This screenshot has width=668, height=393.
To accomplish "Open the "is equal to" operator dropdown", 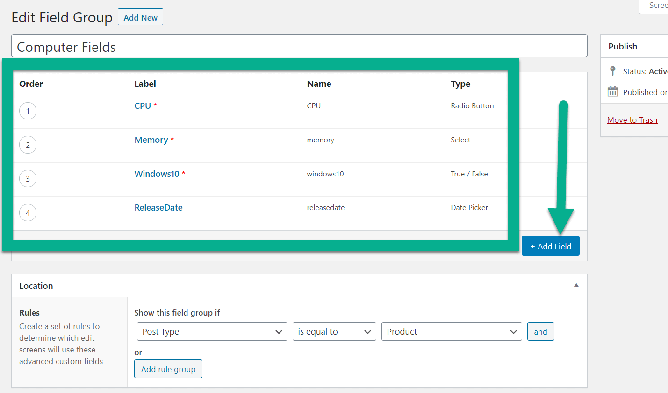I will click(x=334, y=331).
